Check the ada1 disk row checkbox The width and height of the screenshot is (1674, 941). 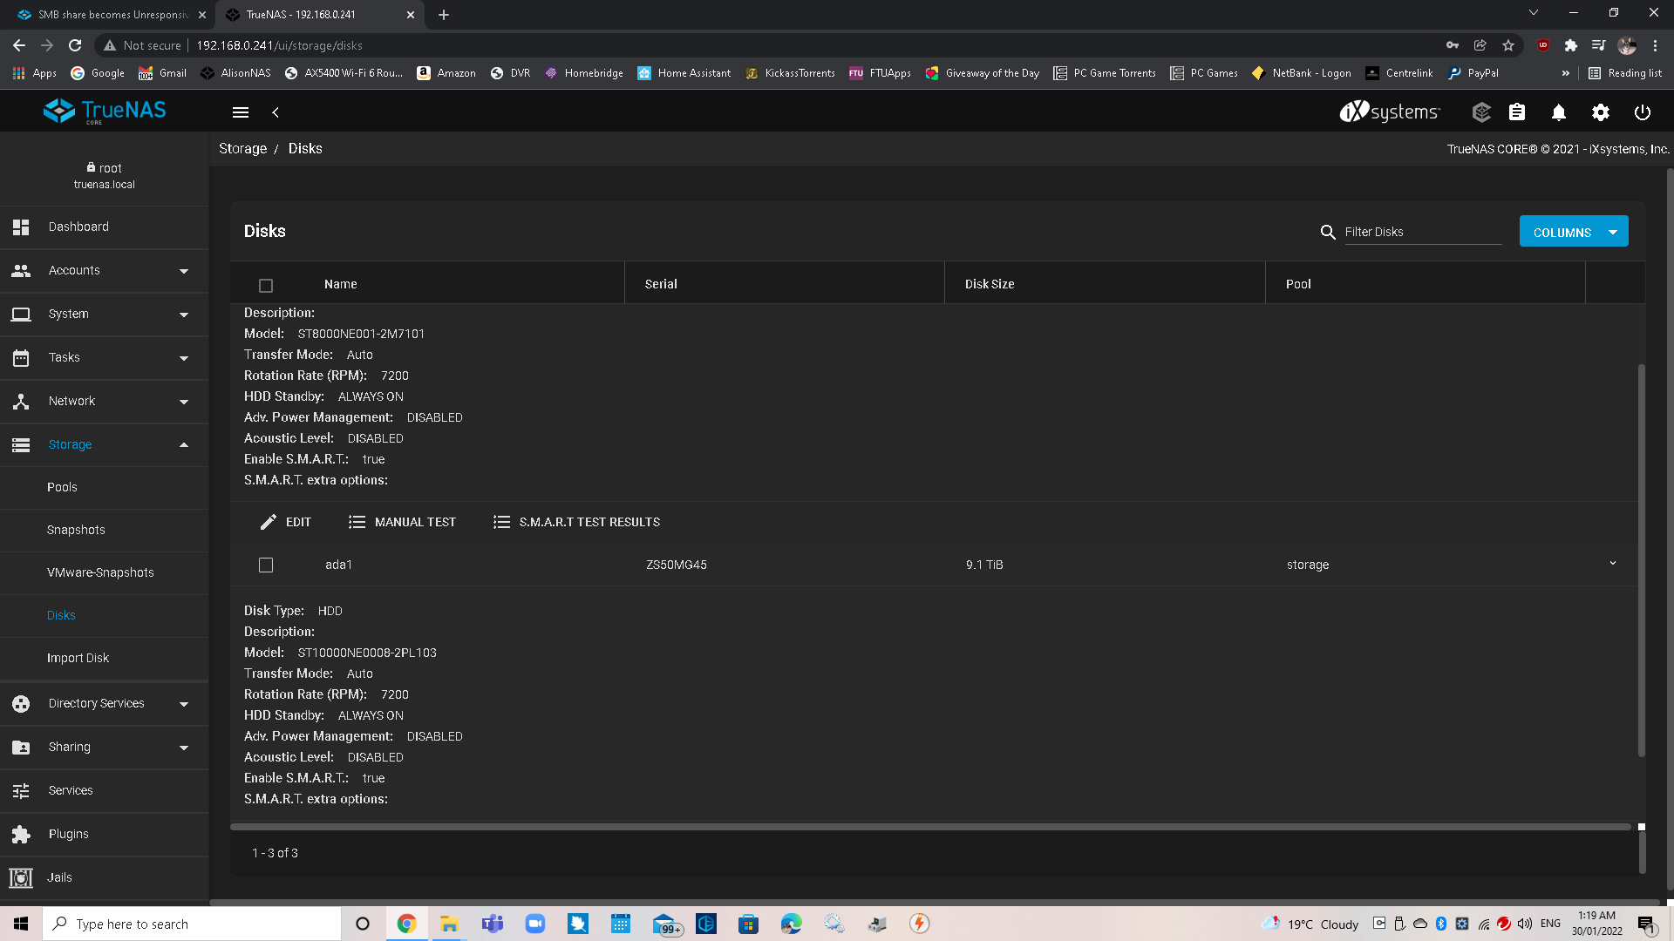coord(266,565)
